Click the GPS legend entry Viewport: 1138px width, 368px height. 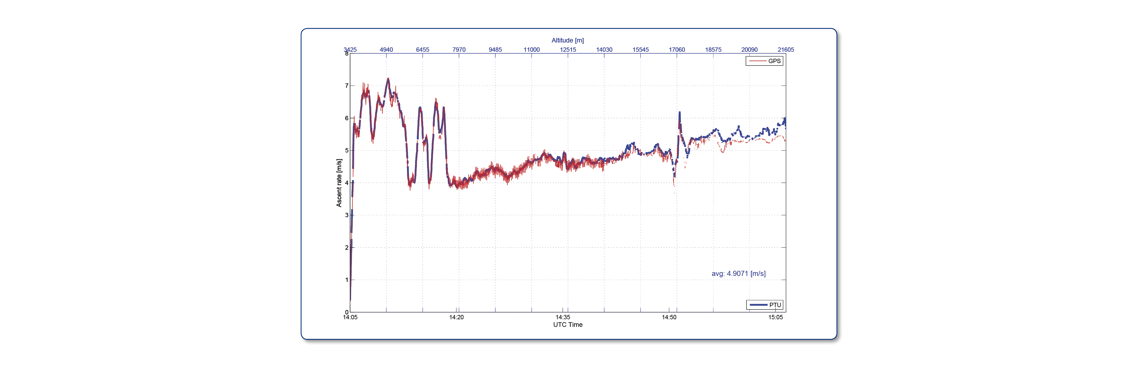pos(764,61)
